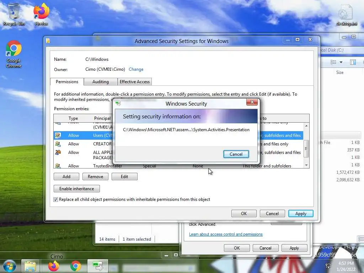Click the 14 items status bar text
This screenshot has width=364, height=273.
tap(107, 239)
